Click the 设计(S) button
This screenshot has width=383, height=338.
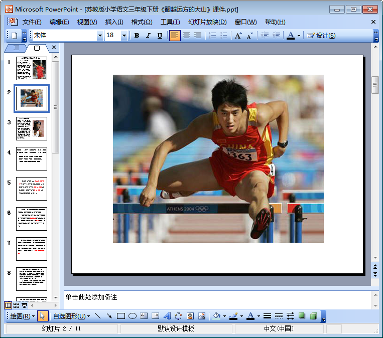[x=321, y=36]
